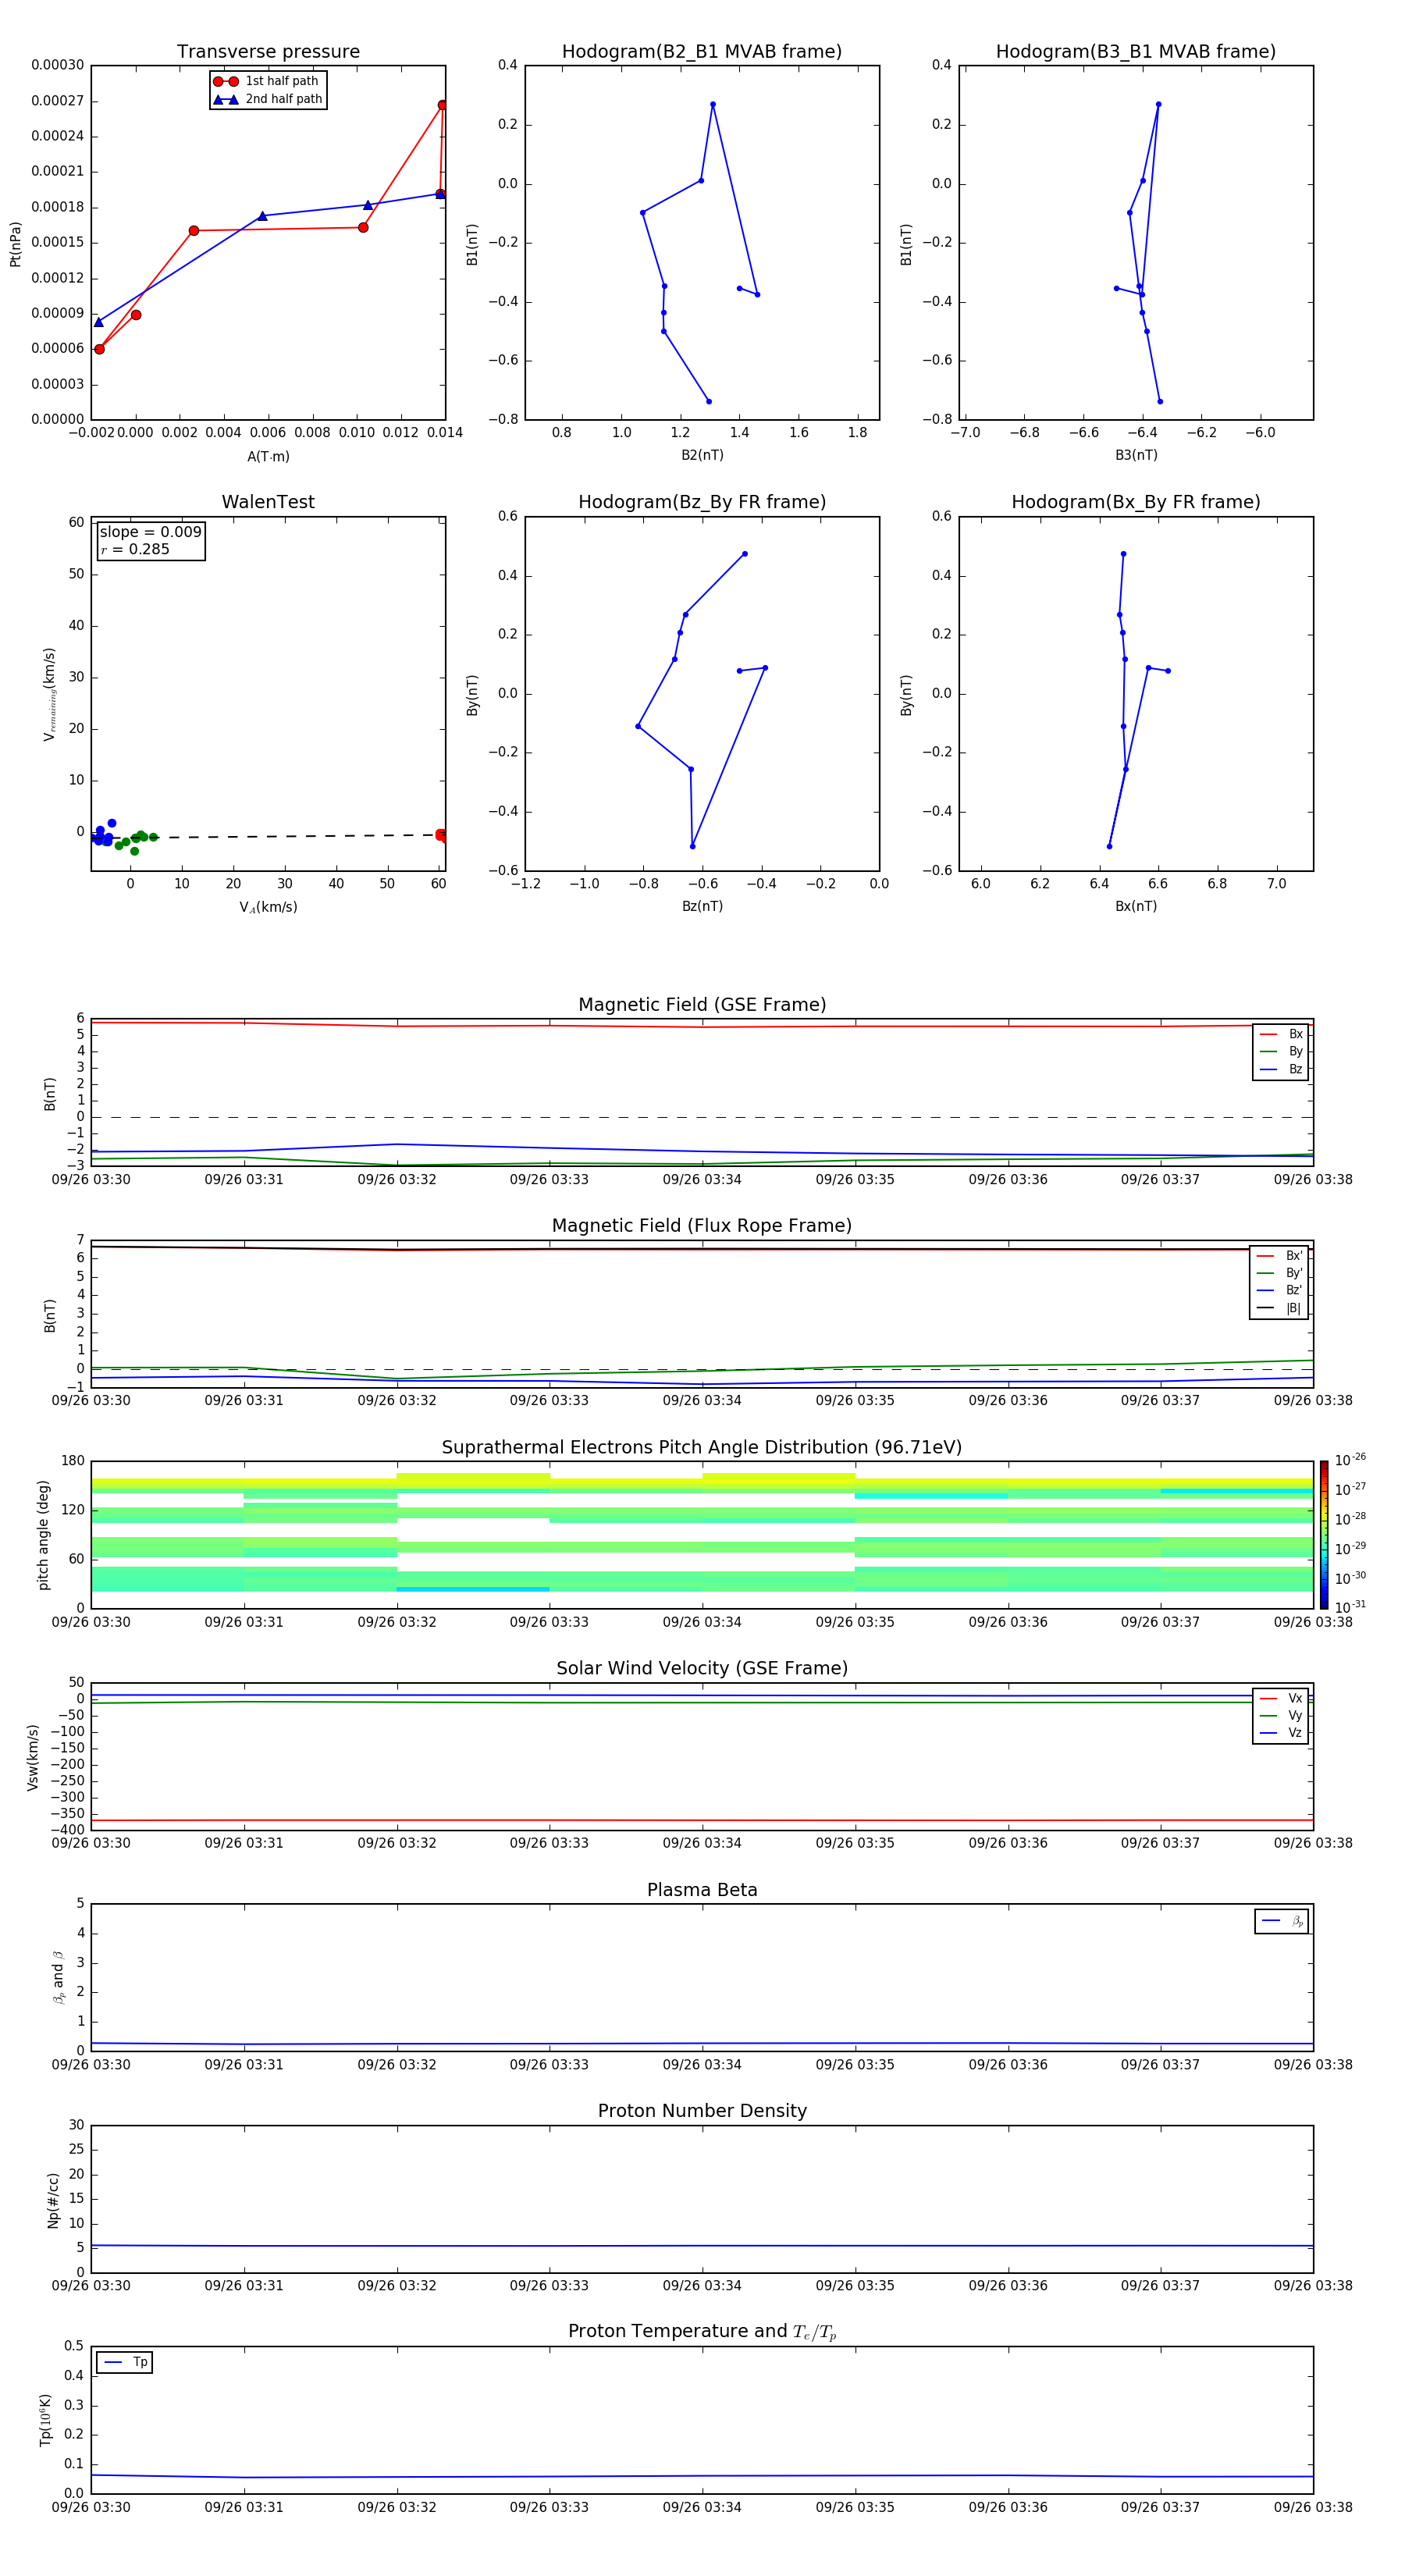The image size is (1405, 2576).
Task: Select the Bz' entry in flux rope legend
Action: pos(1280,1290)
